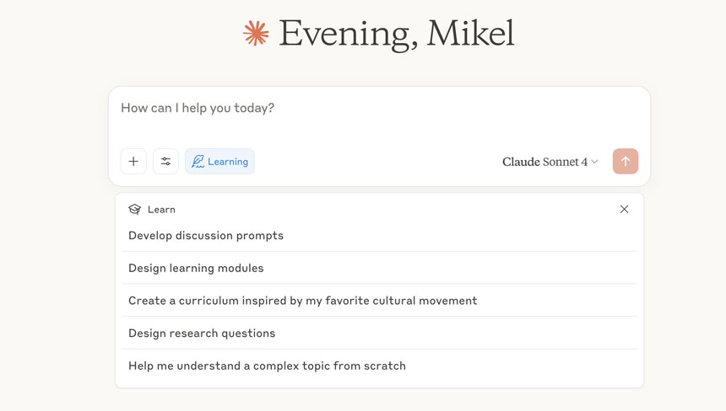The image size is (726, 411).
Task: Click the Learn panel header label
Action: (x=161, y=209)
